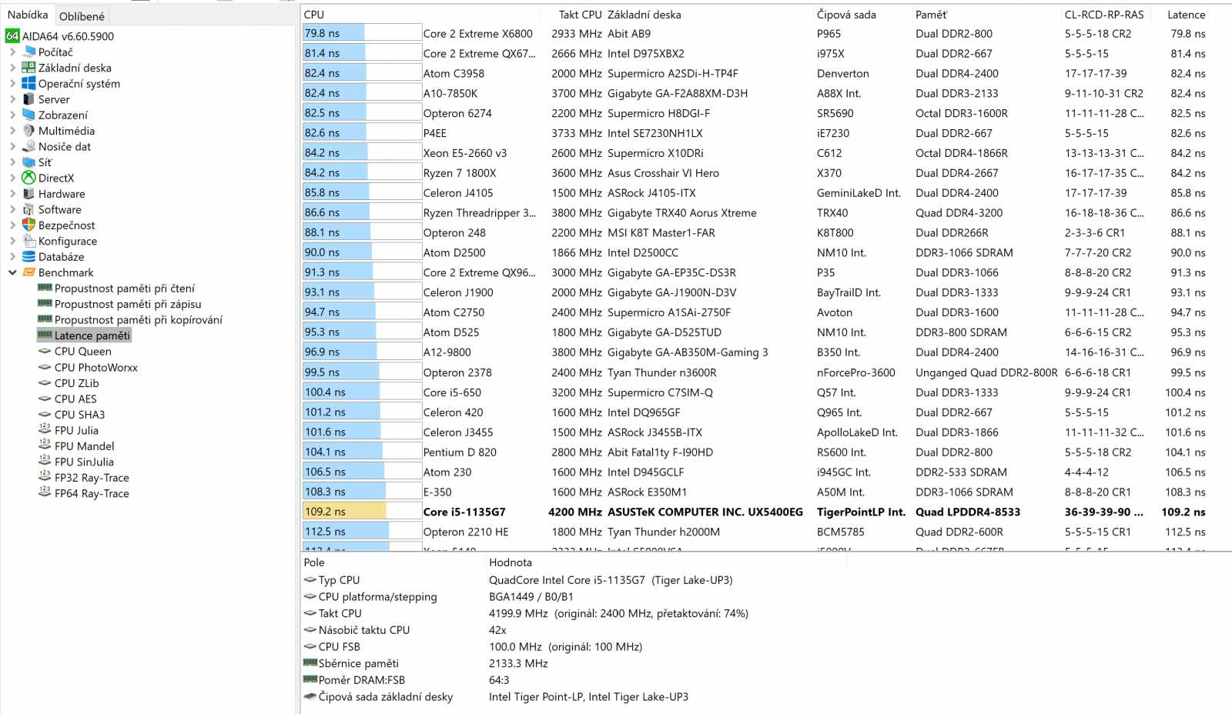Image resolution: width=1232 pixels, height=714 pixels.
Task: Click the FP64 Ray-Trace benchmark icon
Action: coord(45,492)
